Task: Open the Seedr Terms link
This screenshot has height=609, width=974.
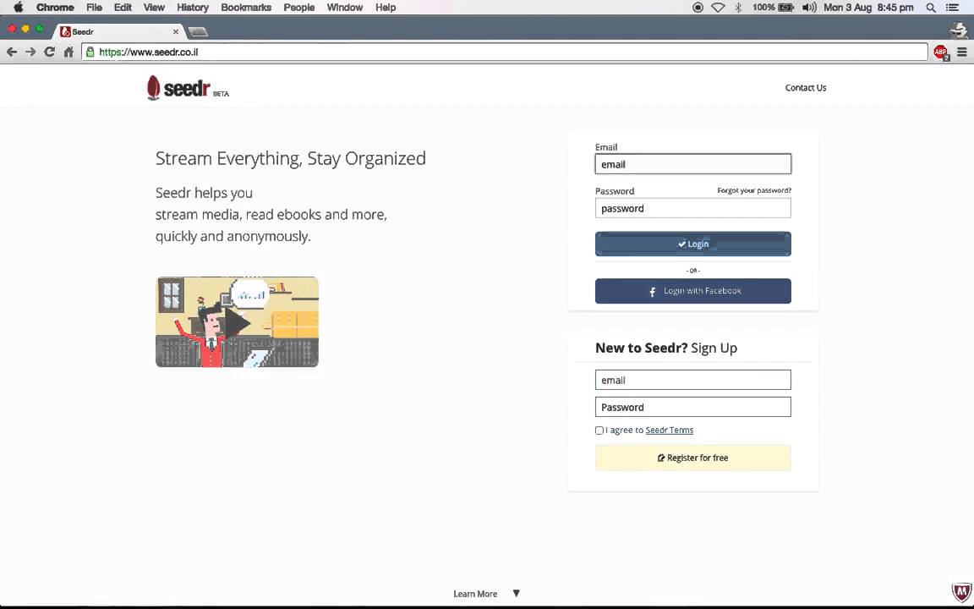Action: pyautogui.click(x=670, y=430)
